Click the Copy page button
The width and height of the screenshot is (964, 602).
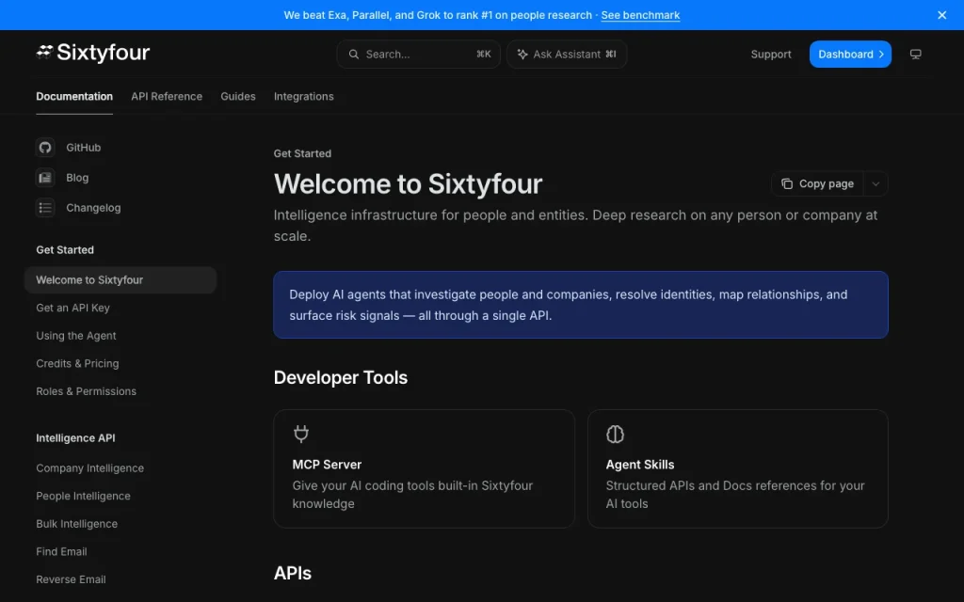[817, 183]
